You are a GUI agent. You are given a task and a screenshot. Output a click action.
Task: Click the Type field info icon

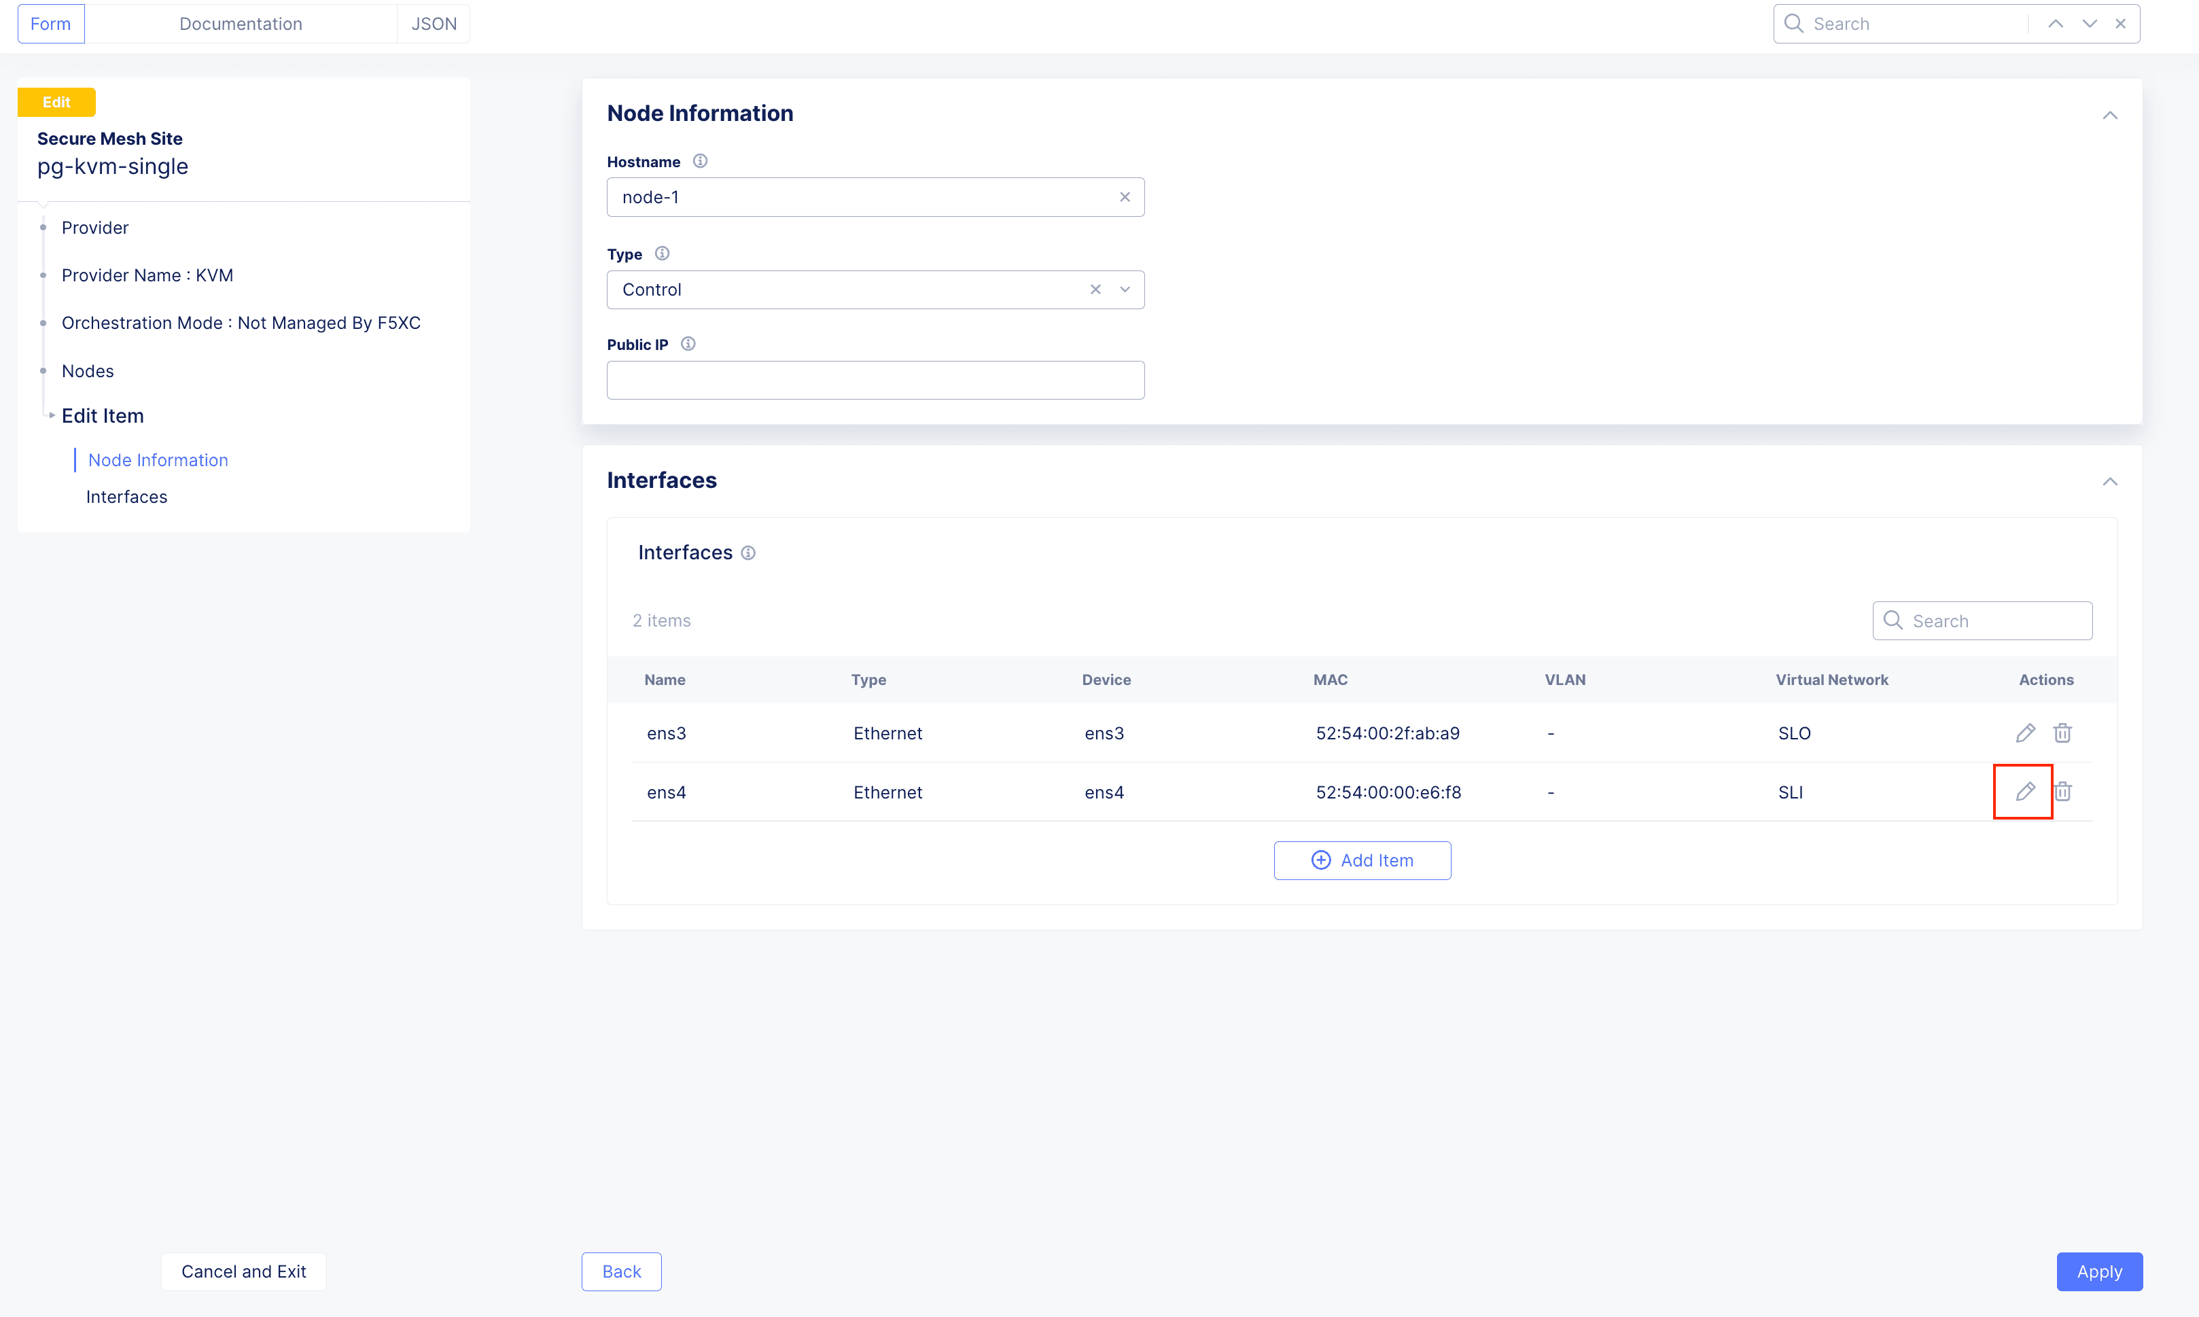point(662,253)
